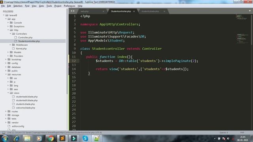Click the Exceptions folder icon
Viewport: 253px width, 142px height.
pyautogui.click(x=11, y=26)
